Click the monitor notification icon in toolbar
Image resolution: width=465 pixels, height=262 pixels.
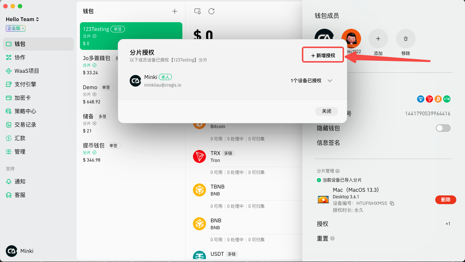click(x=198, y=11)
